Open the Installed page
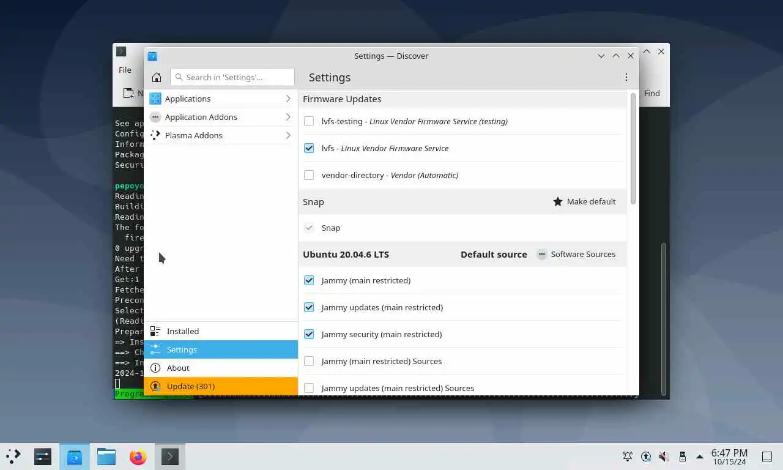 (x=221, y=331)
